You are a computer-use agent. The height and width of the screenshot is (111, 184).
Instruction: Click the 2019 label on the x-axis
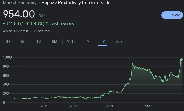[x=44, y=106]
